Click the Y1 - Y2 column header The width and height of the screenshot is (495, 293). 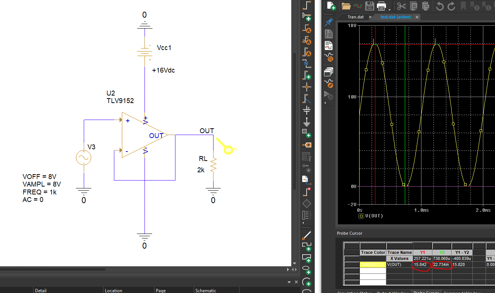point(462,252)
